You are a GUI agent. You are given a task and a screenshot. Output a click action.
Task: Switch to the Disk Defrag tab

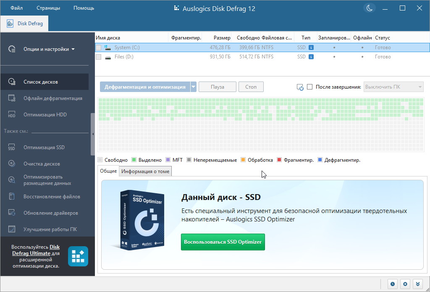click(25, 24)
